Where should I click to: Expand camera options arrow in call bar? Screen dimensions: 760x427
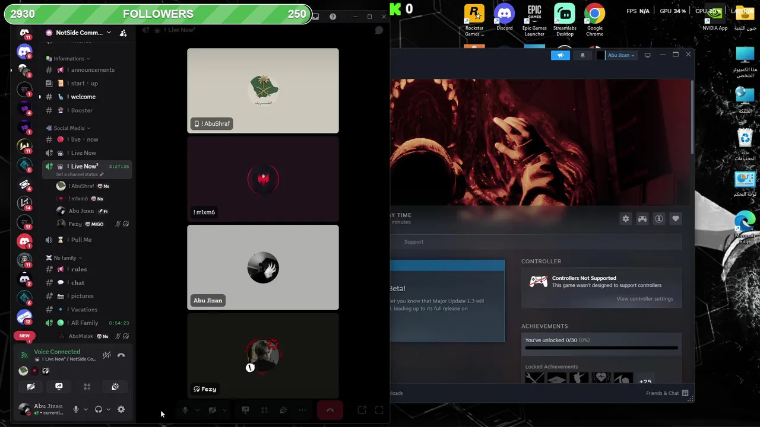click(x=224, y=410)
